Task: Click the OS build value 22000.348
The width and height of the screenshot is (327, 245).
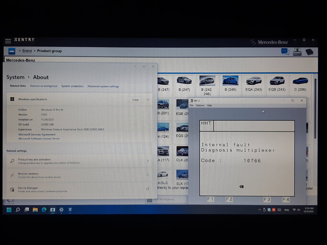Action: tap(47, 124)
